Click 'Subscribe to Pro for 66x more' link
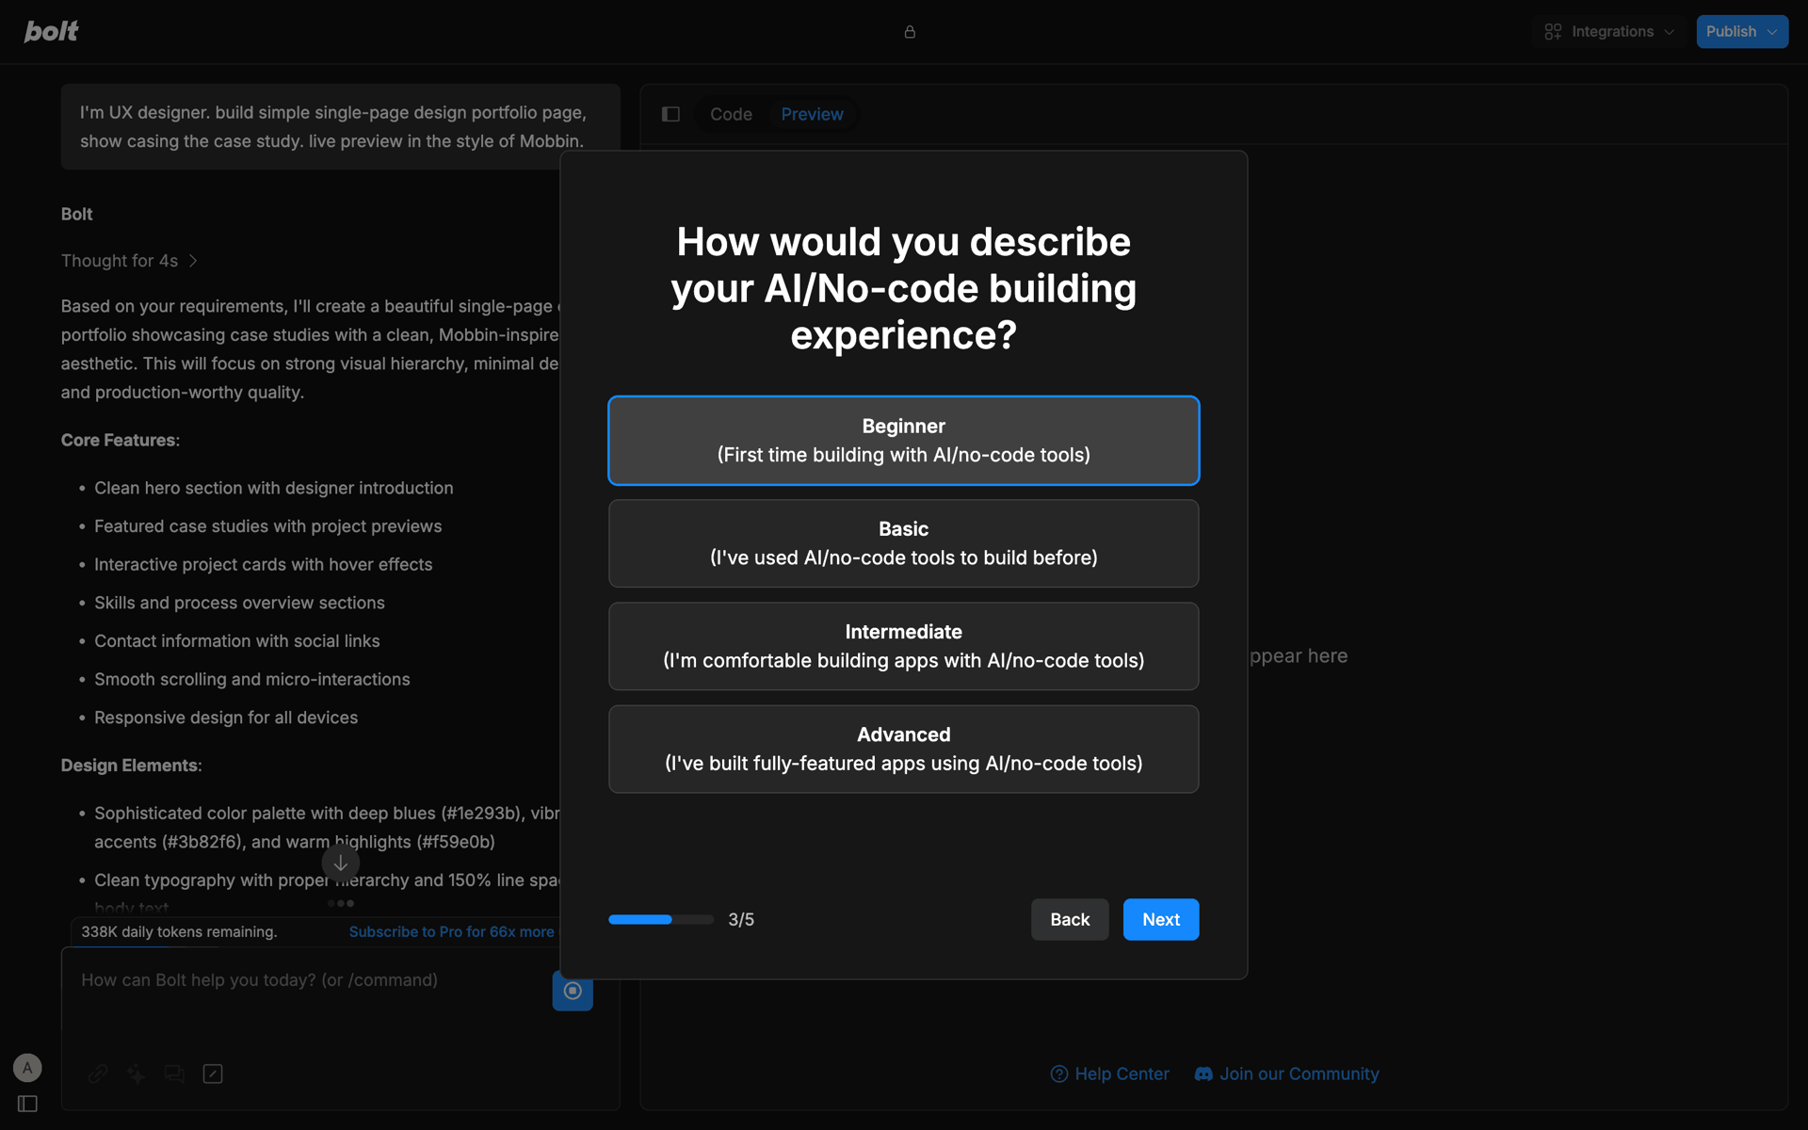Image resolution: width=1808 pixels, height=1130 pixels. click(x=452, y=932)
